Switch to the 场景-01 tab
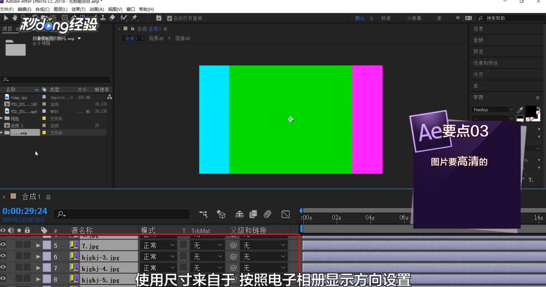Image resolution: width=546 pixels, height=287 pixels. 155,38
